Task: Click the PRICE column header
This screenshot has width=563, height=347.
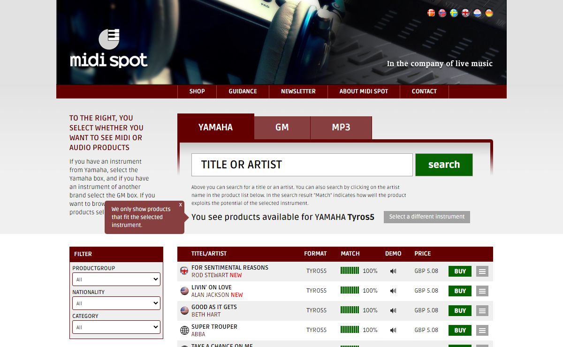Action: tap(422, 254)
